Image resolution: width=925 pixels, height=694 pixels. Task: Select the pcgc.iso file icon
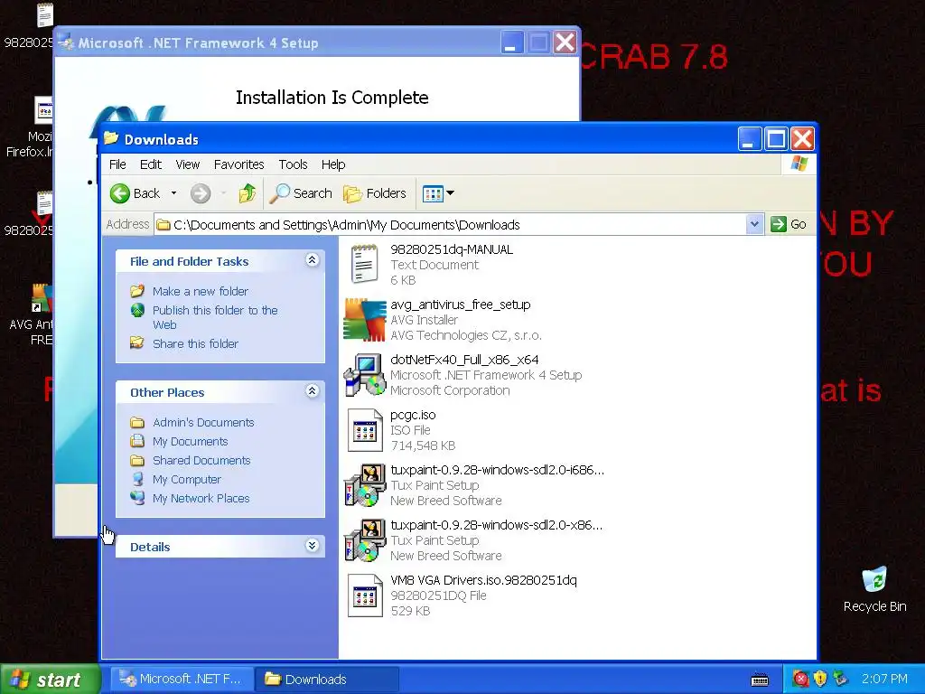pyautogui.click(x=365, y=429)
